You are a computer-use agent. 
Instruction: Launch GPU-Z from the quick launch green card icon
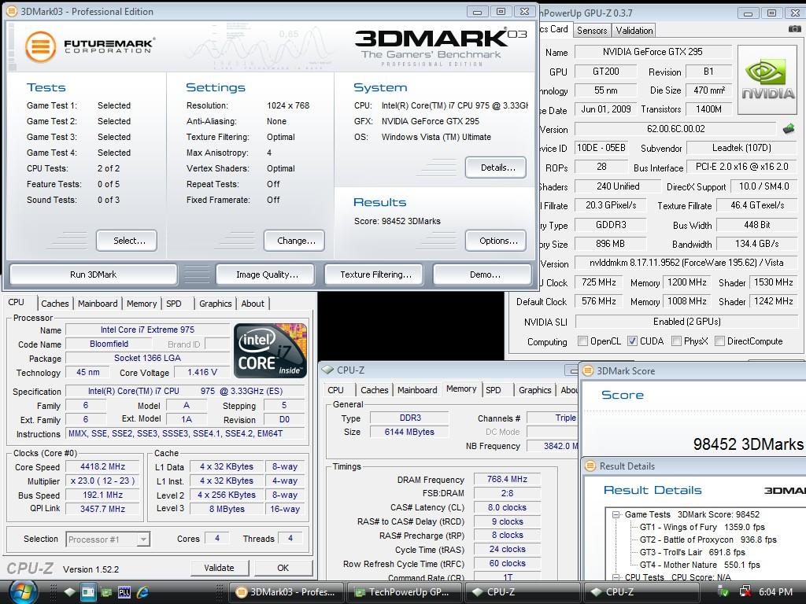[106, 592]
